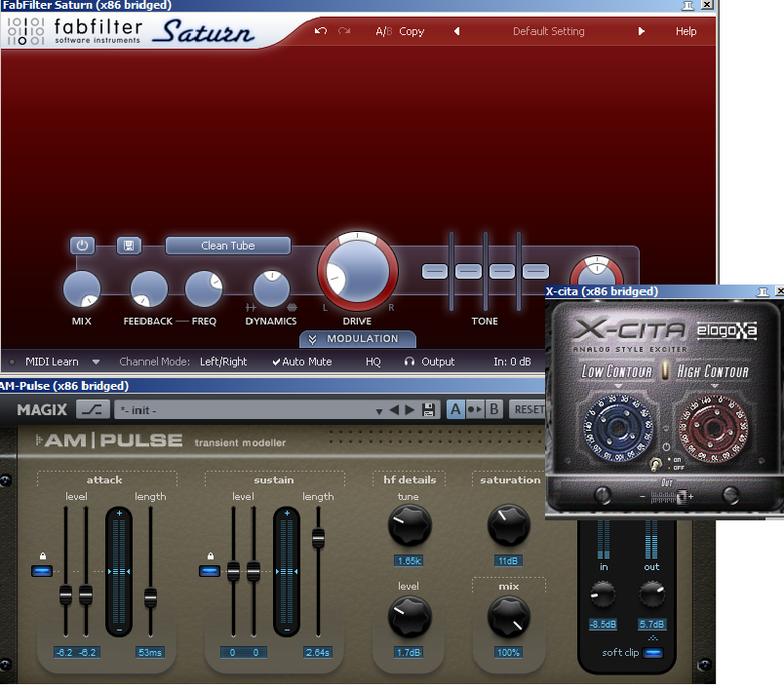Click the sustain length fader handle

click(x=318, y=539)
